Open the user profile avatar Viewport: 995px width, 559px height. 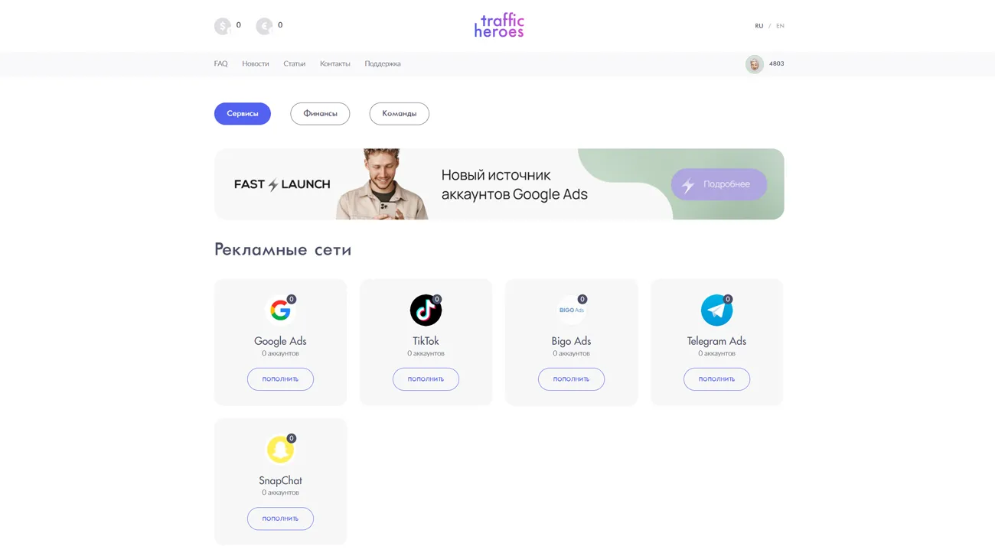[x=755, y=64]
